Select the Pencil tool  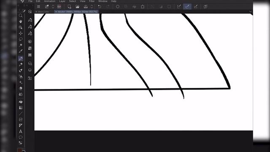click(x=21, y=65)
